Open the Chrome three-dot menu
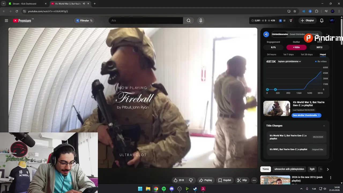Viewport: 343px width, 193px height. (x=339, y=11)
